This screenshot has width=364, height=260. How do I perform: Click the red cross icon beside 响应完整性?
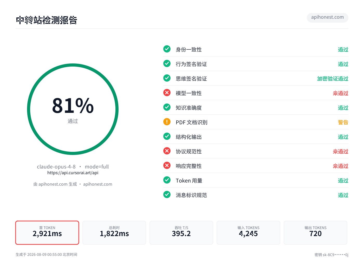167,165
